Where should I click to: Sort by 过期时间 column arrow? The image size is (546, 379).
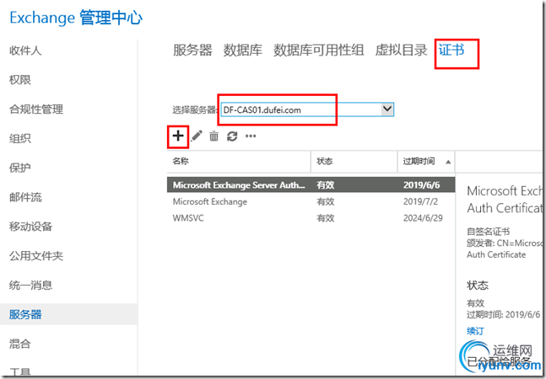[448, 162]
